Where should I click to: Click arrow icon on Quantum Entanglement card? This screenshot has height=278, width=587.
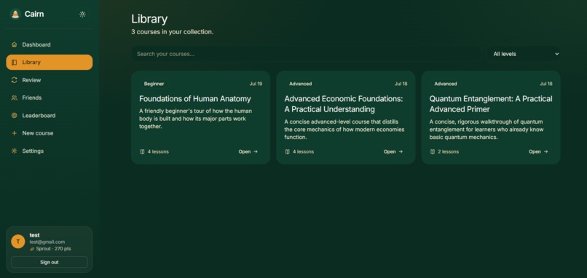click(x=545, y=151)
